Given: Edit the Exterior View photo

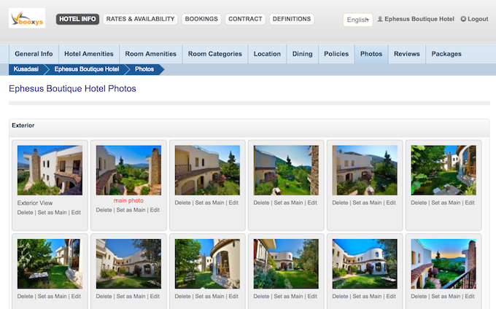Looking at the screenshot, I should pyautogui.click(x=76, y=212).
